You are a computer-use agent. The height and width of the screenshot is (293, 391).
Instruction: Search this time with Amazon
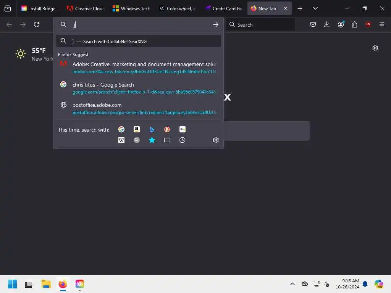137,129
